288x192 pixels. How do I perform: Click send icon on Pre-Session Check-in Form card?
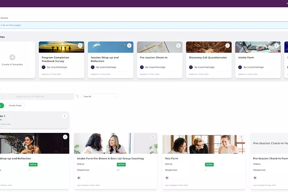255,178
